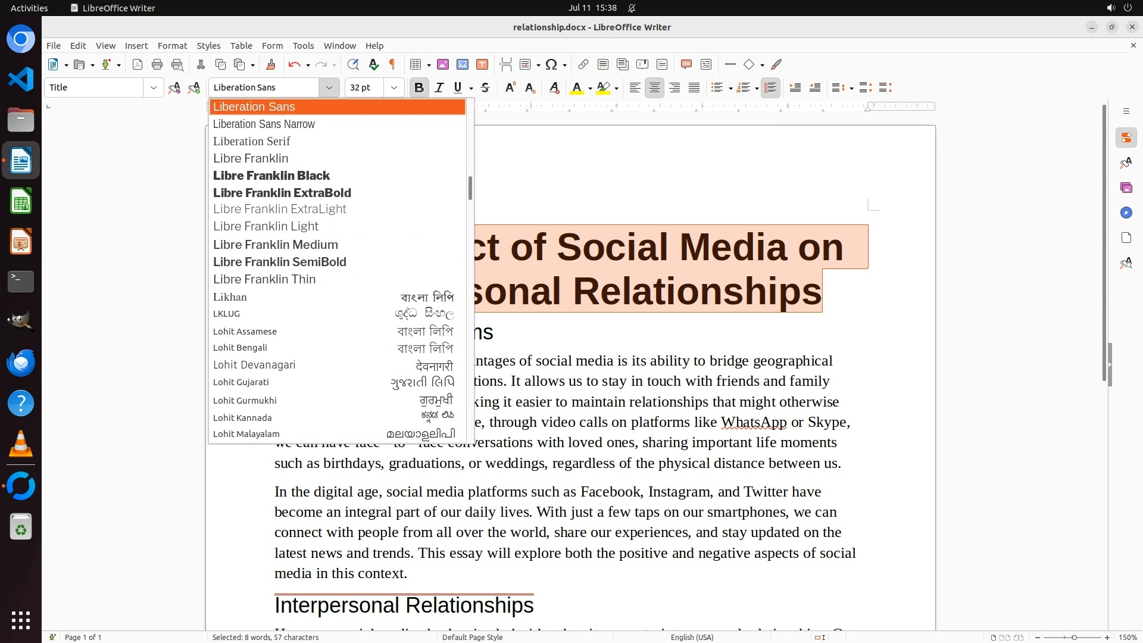Expand the font size dropdown
This screenshot has height=643, width=1143.
click(x=394, y=88)
